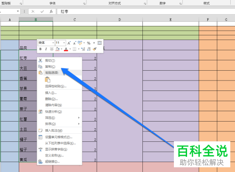Image resolution: width=235 pixels, height=172 pixels.
Task: Select column B header
Action: (x=36, y=19)
